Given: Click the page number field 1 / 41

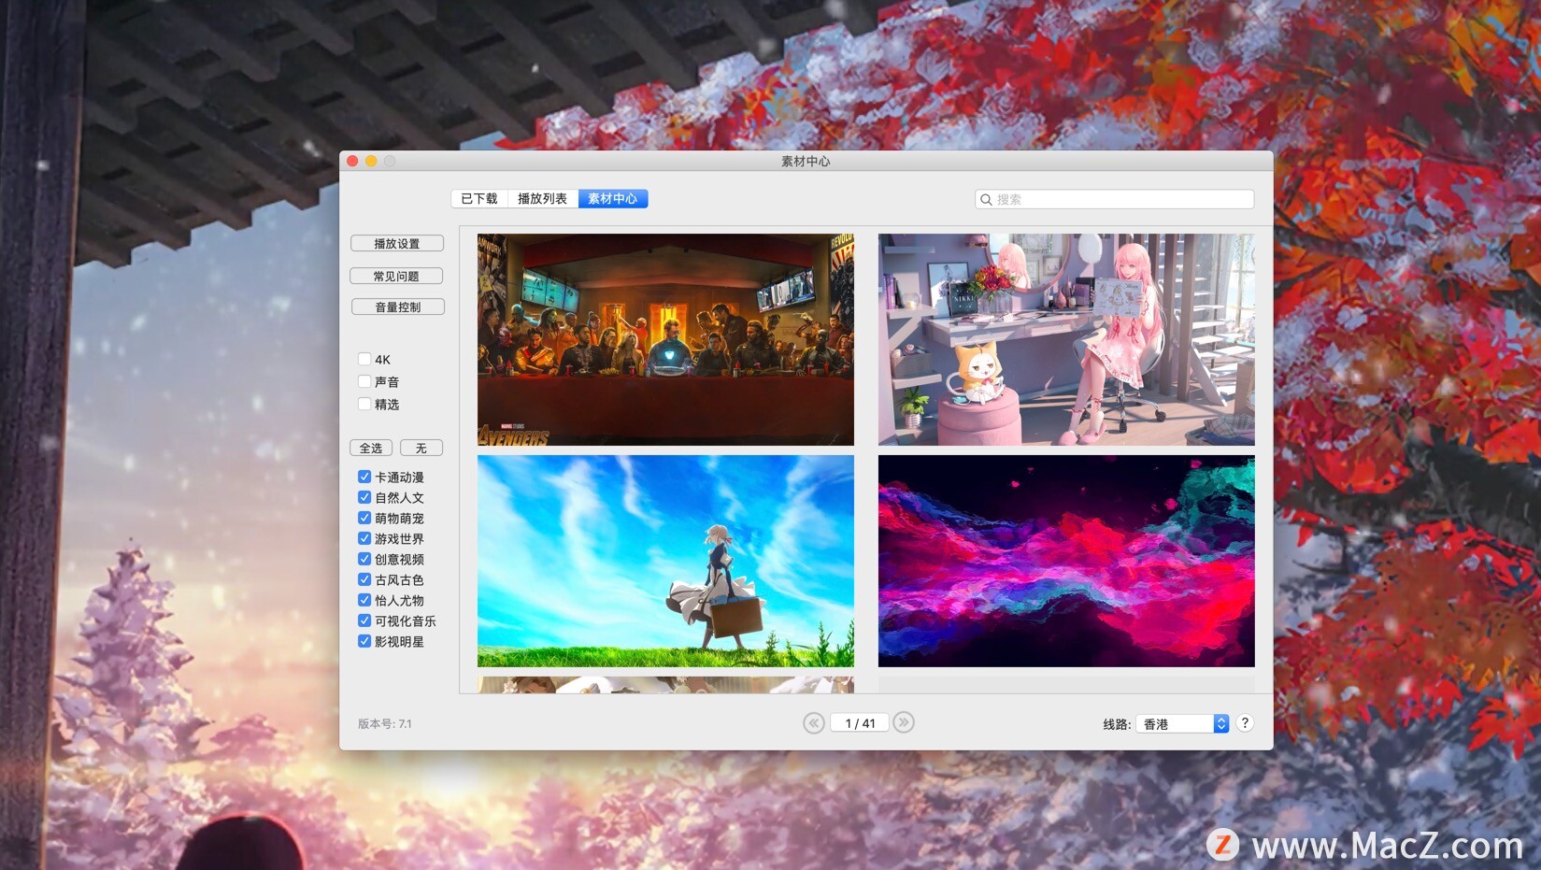Looking at the screenshot, I should 860,723.
